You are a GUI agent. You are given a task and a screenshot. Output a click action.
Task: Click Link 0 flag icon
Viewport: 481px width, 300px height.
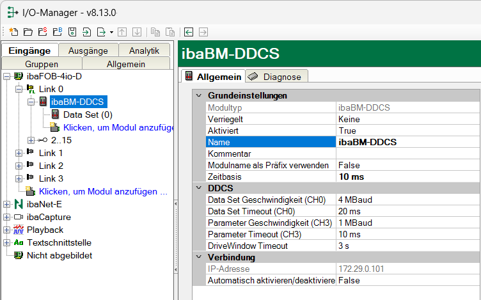[x=31, y=89]
